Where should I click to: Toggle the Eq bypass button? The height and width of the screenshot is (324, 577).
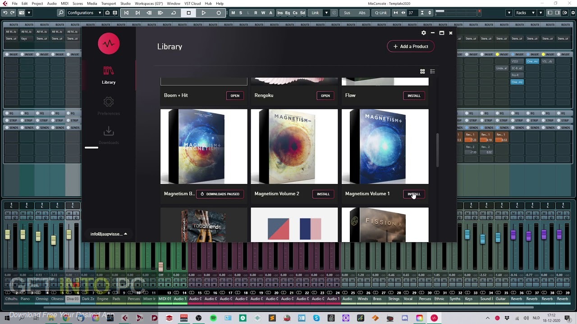pyautogui.click(x=288, y=13)
